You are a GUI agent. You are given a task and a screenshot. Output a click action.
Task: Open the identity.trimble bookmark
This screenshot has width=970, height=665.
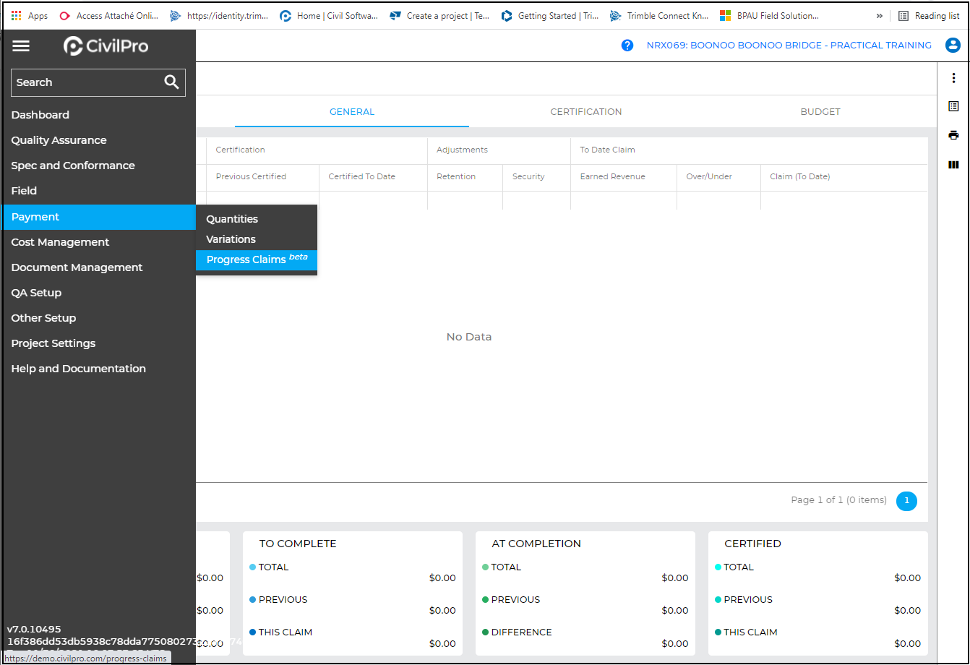pyautogui.click(x=220, y=16)
